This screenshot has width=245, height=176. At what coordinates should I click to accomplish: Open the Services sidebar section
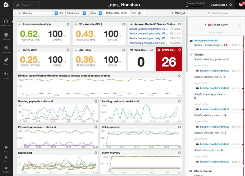point(6,49)
